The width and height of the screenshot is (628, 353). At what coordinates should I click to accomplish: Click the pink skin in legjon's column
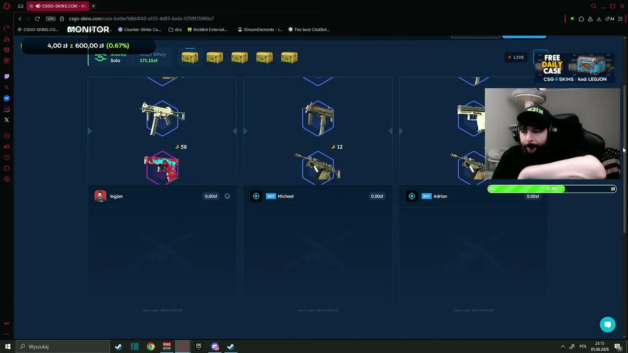[x=162, y=168]
